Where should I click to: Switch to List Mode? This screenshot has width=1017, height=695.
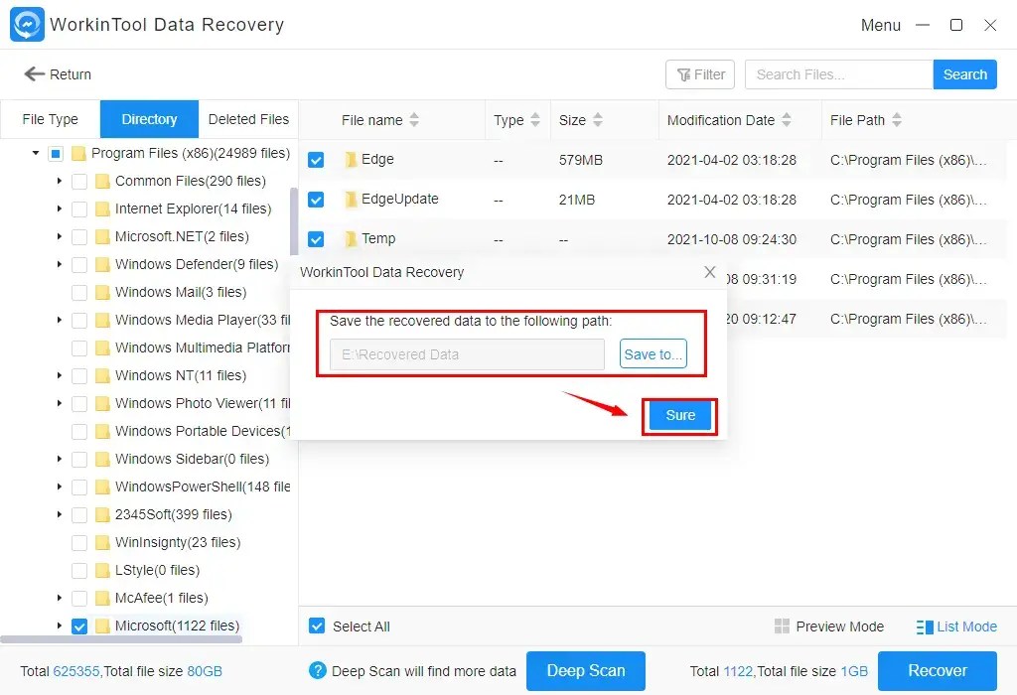coord(955,626)
